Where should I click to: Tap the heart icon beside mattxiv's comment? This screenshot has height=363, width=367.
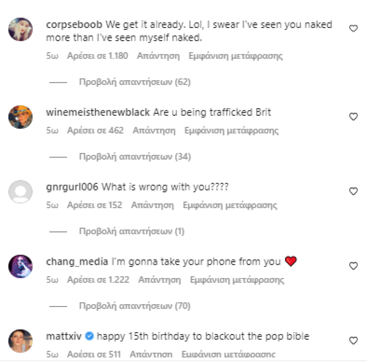tap(354, 341)
